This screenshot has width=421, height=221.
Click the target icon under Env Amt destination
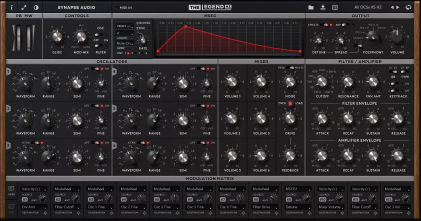click(x=45, y=213)
